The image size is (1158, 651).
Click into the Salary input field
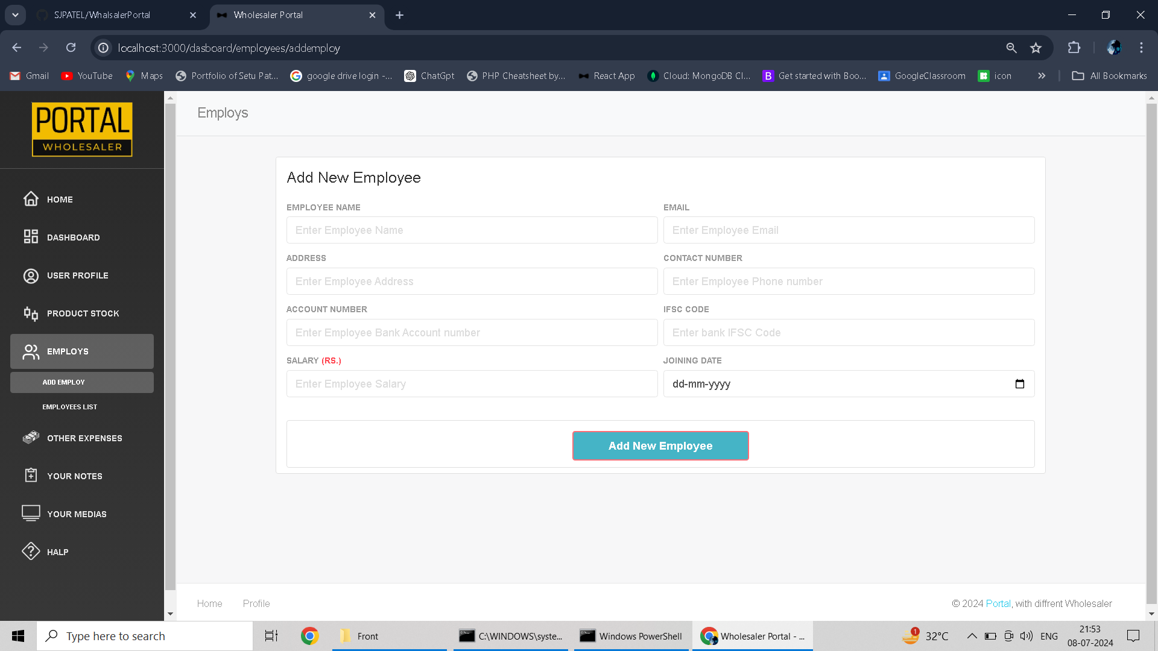472,384
